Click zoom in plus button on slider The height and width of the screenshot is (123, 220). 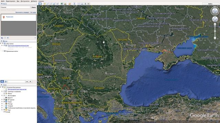coord(215,24)
